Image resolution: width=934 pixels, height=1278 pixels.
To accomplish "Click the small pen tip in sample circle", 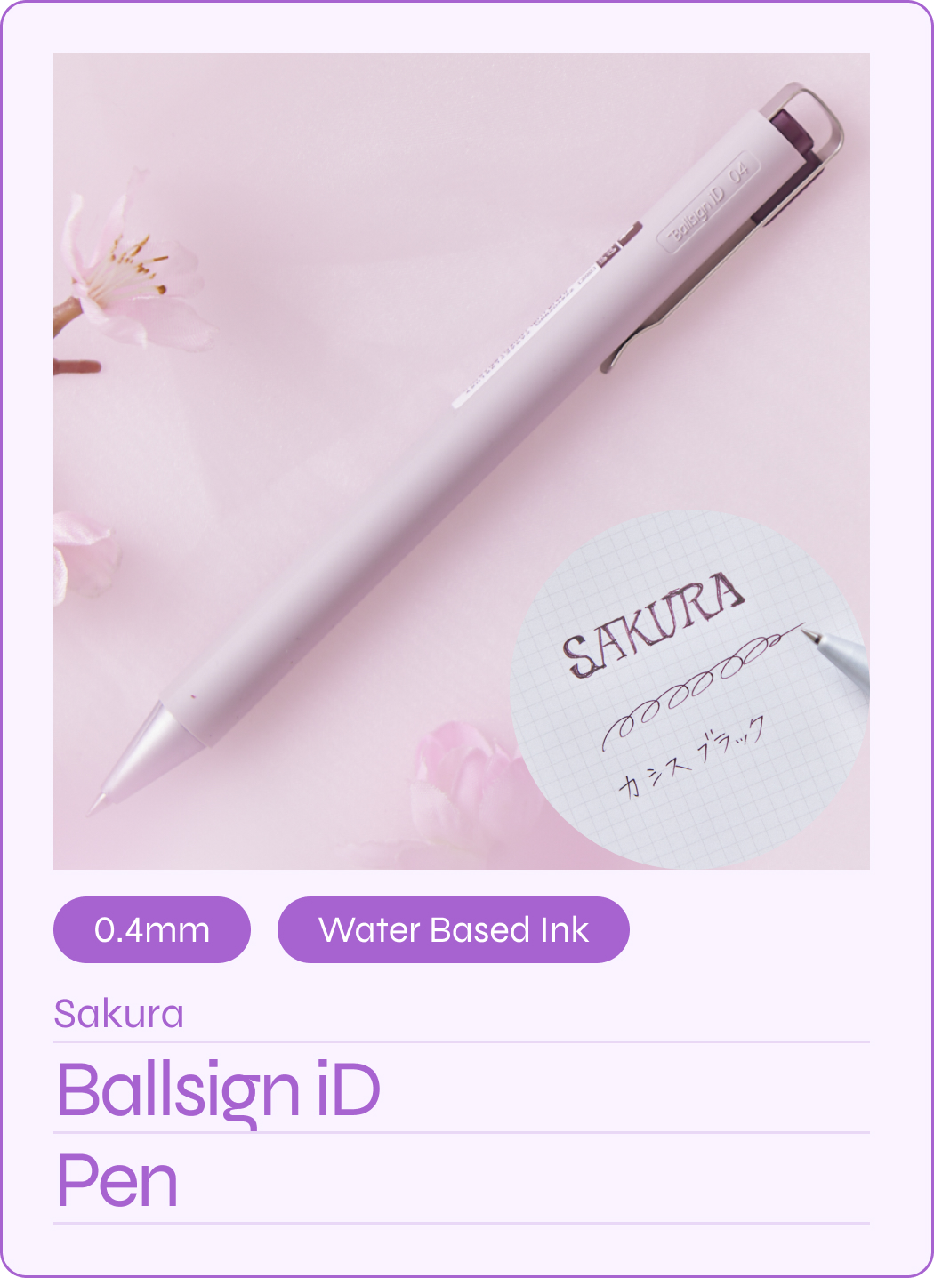I will (x=836, y=656).
